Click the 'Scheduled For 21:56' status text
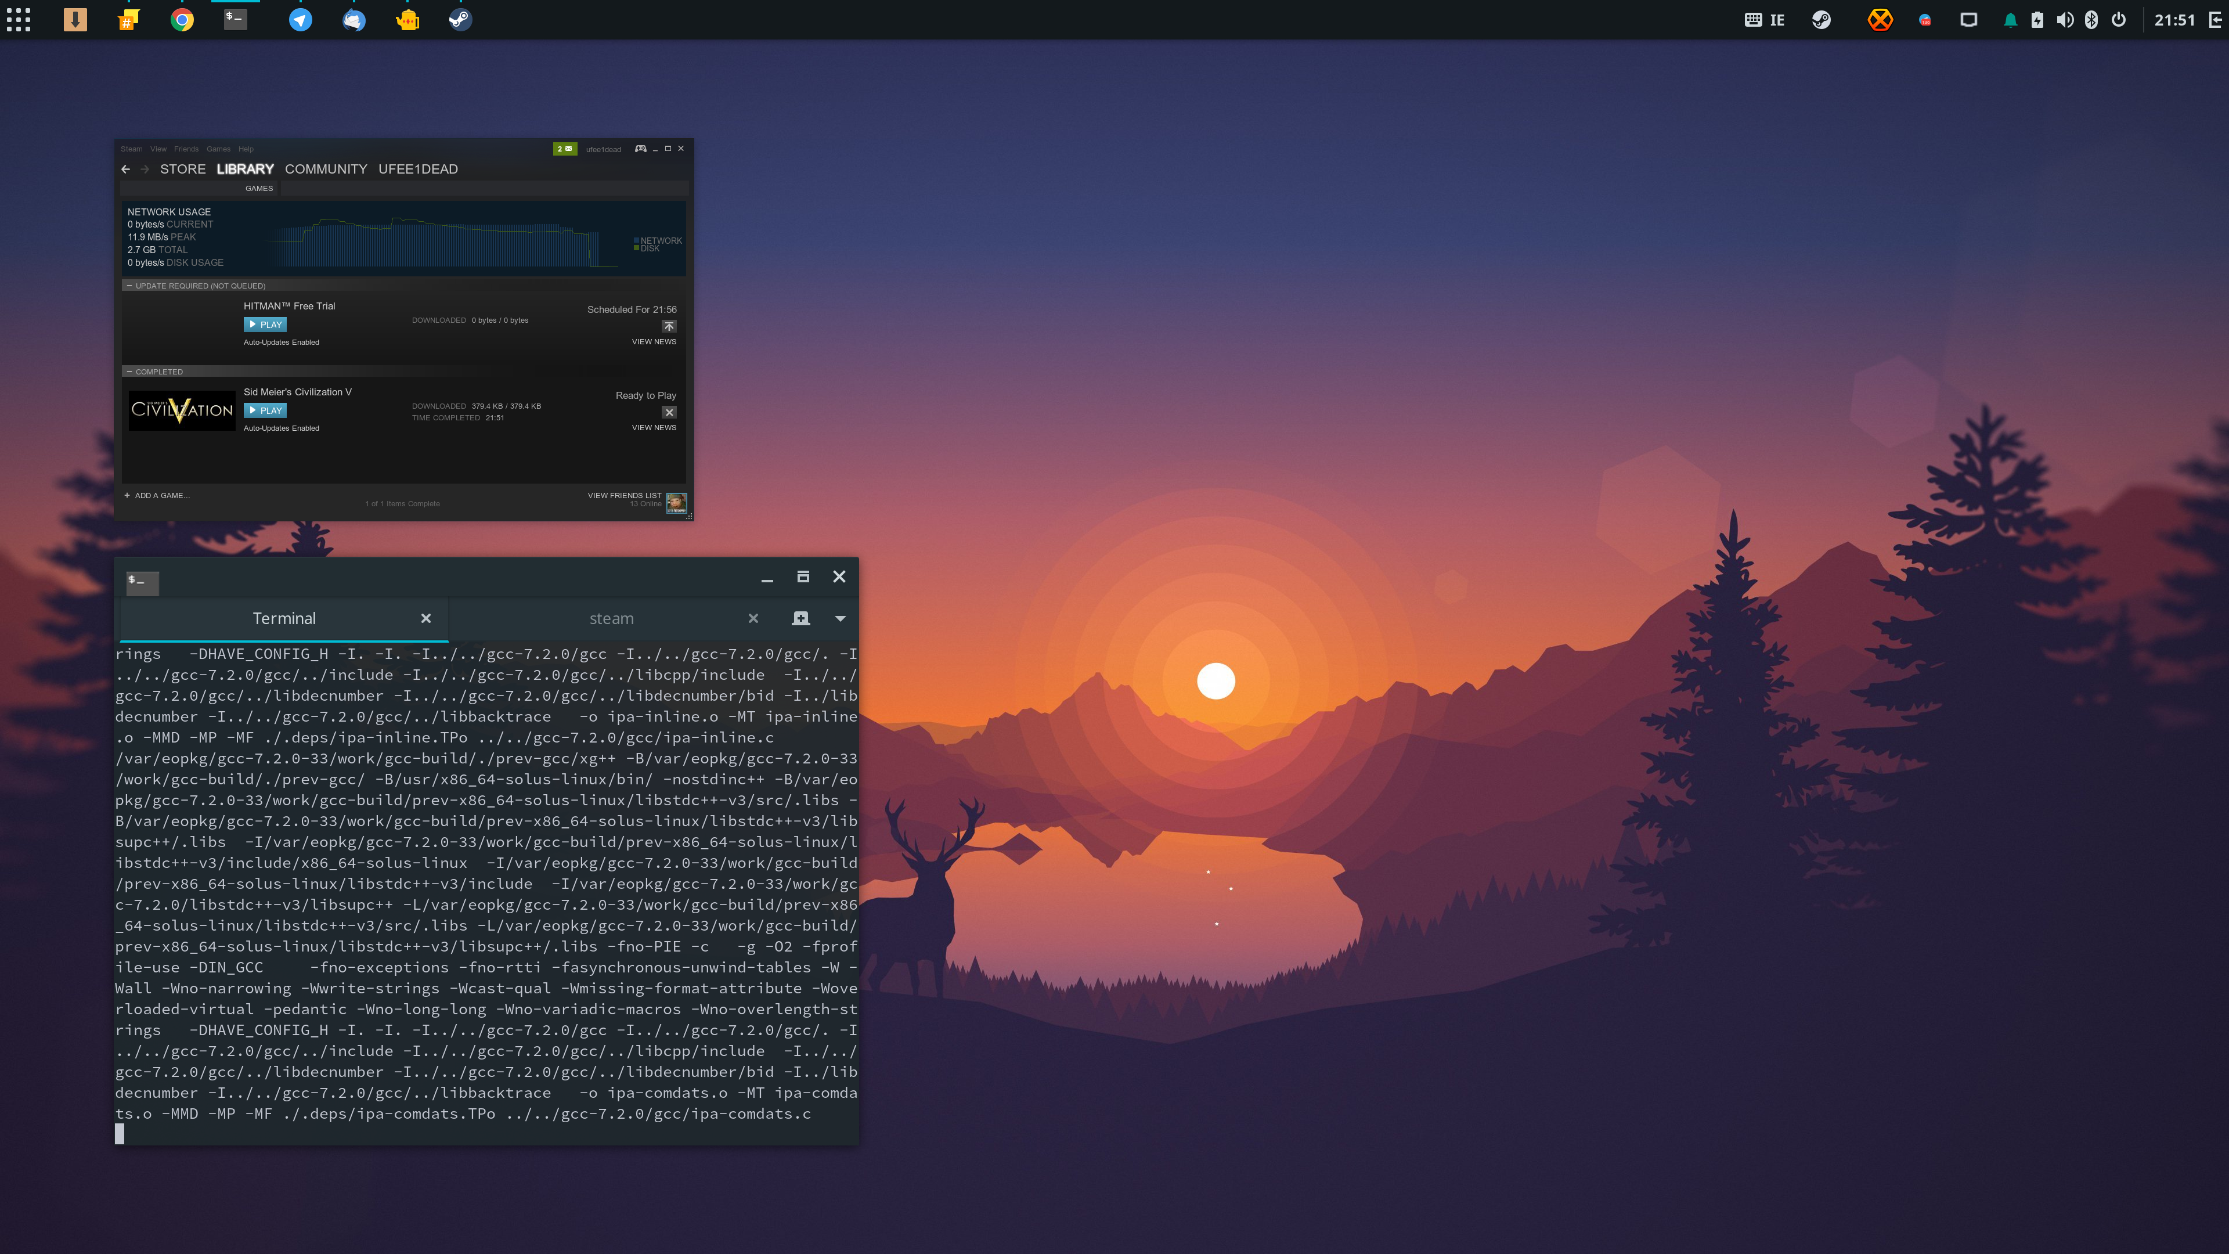Image resolution: width=2229 pixels, height=1254 pixels. coord(632,310)
